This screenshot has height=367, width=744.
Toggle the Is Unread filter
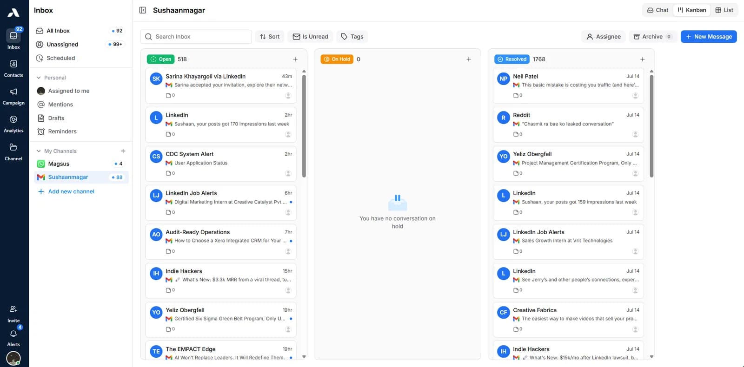[310, 37]
